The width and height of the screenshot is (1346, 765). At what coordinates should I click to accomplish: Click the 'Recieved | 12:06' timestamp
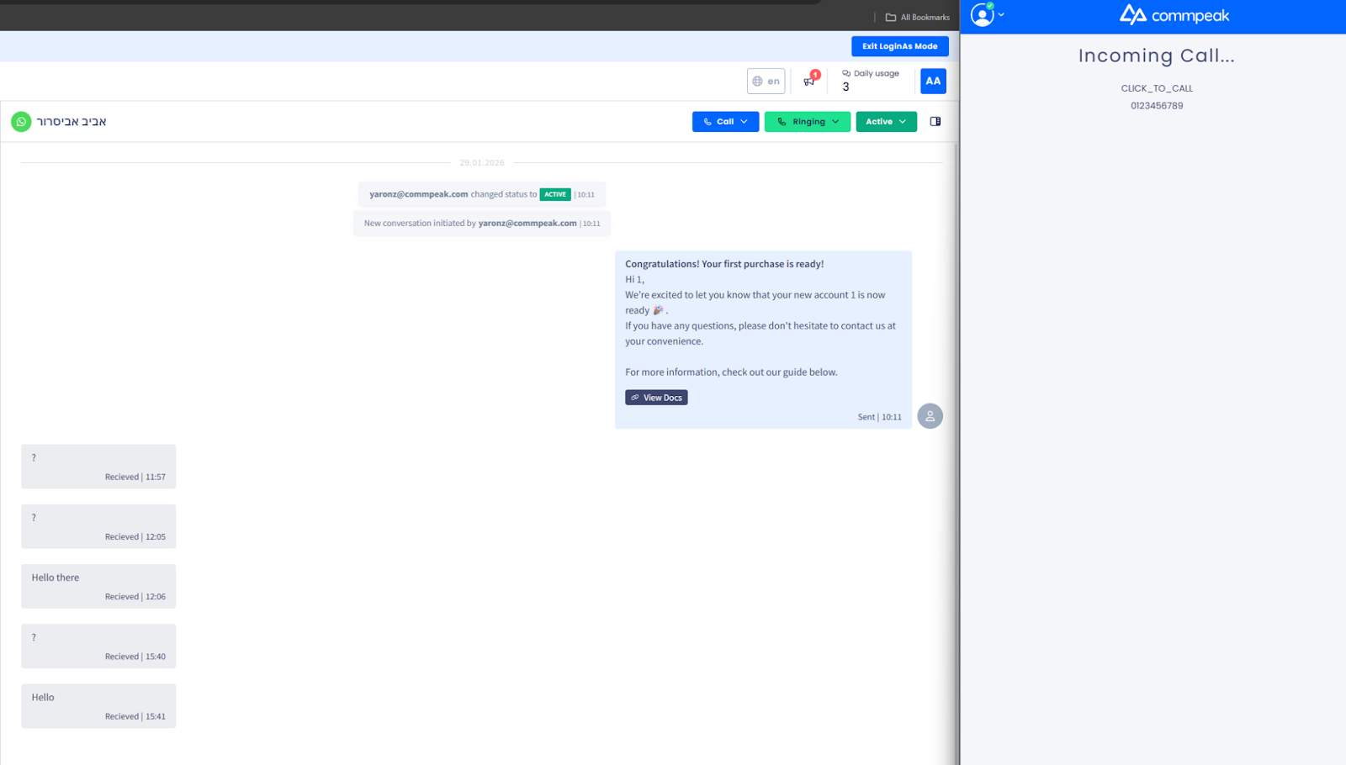pos(135,597)
